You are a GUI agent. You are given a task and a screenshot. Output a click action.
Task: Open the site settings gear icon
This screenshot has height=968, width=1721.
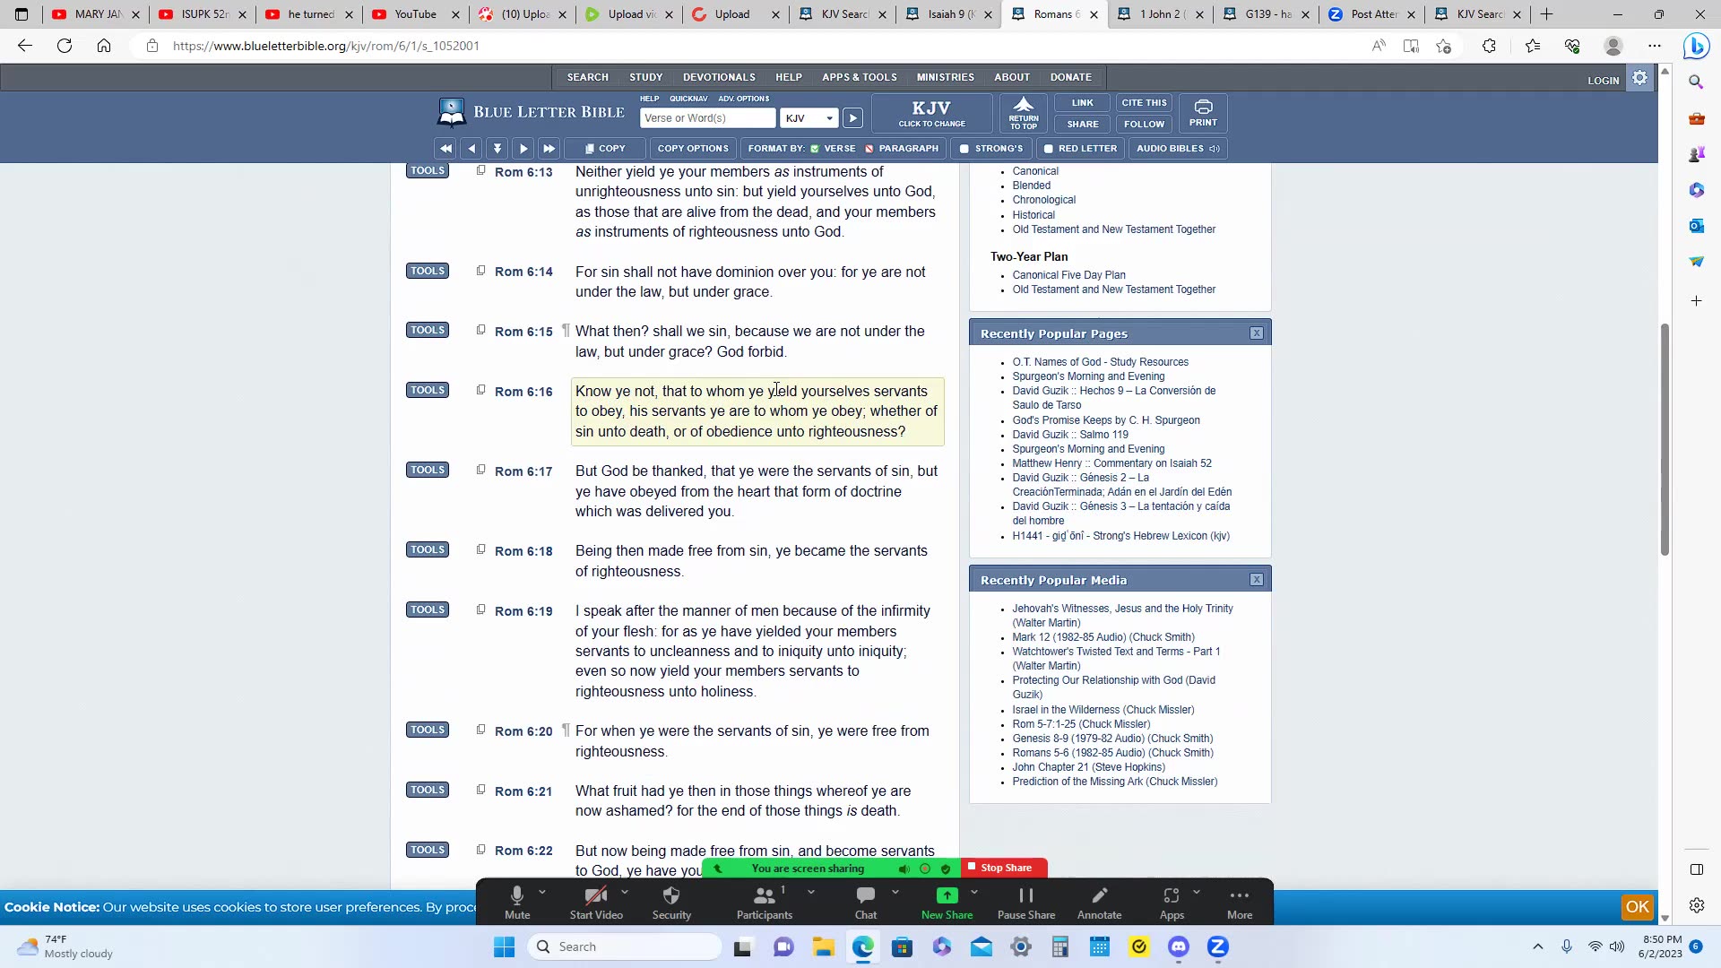(1639, 78)
